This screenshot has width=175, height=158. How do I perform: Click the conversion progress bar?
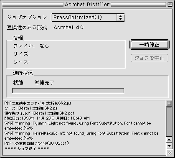[68, 91]
